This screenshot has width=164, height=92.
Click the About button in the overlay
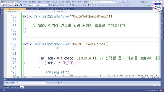17,4
